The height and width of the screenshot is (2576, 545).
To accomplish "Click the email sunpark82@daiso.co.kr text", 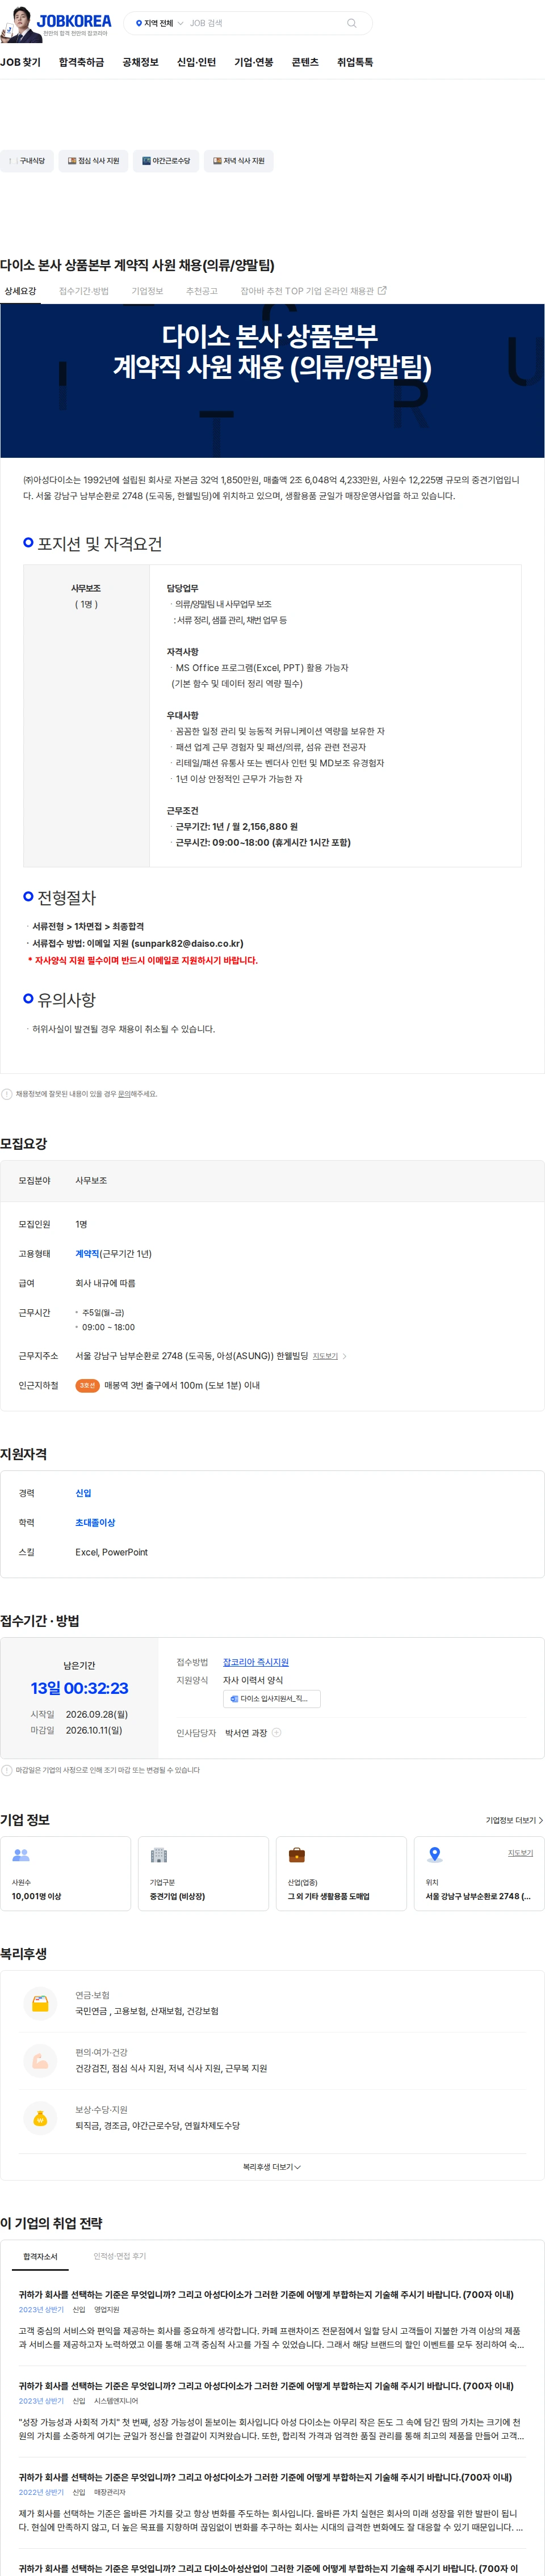I will 187,944.
